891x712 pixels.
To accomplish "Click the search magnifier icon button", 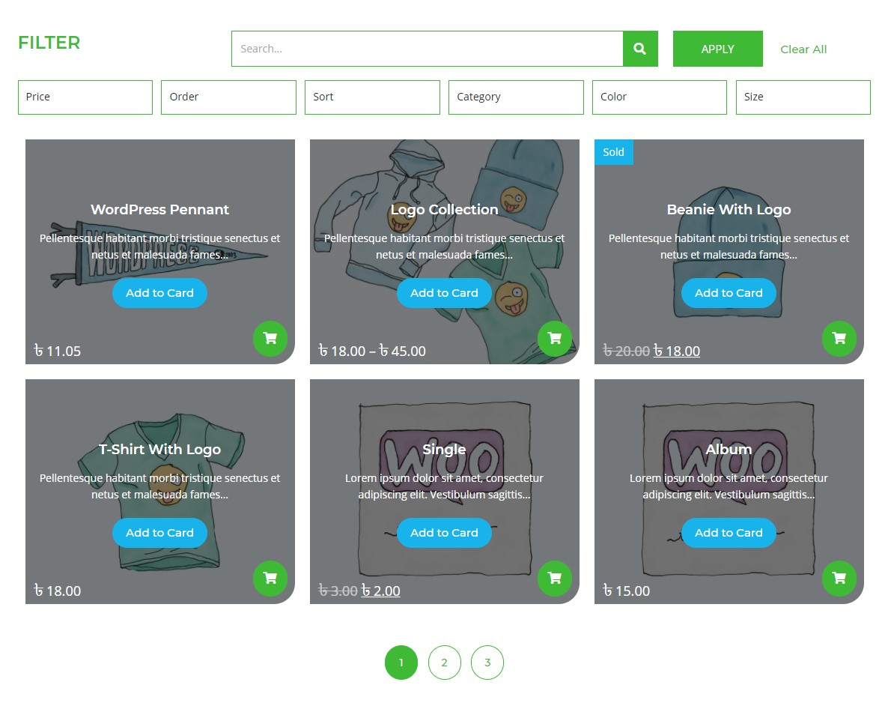I will tap(640, 49).
